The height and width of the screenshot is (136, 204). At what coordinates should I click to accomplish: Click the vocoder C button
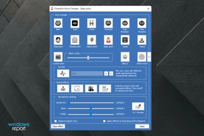coord(111,73)
